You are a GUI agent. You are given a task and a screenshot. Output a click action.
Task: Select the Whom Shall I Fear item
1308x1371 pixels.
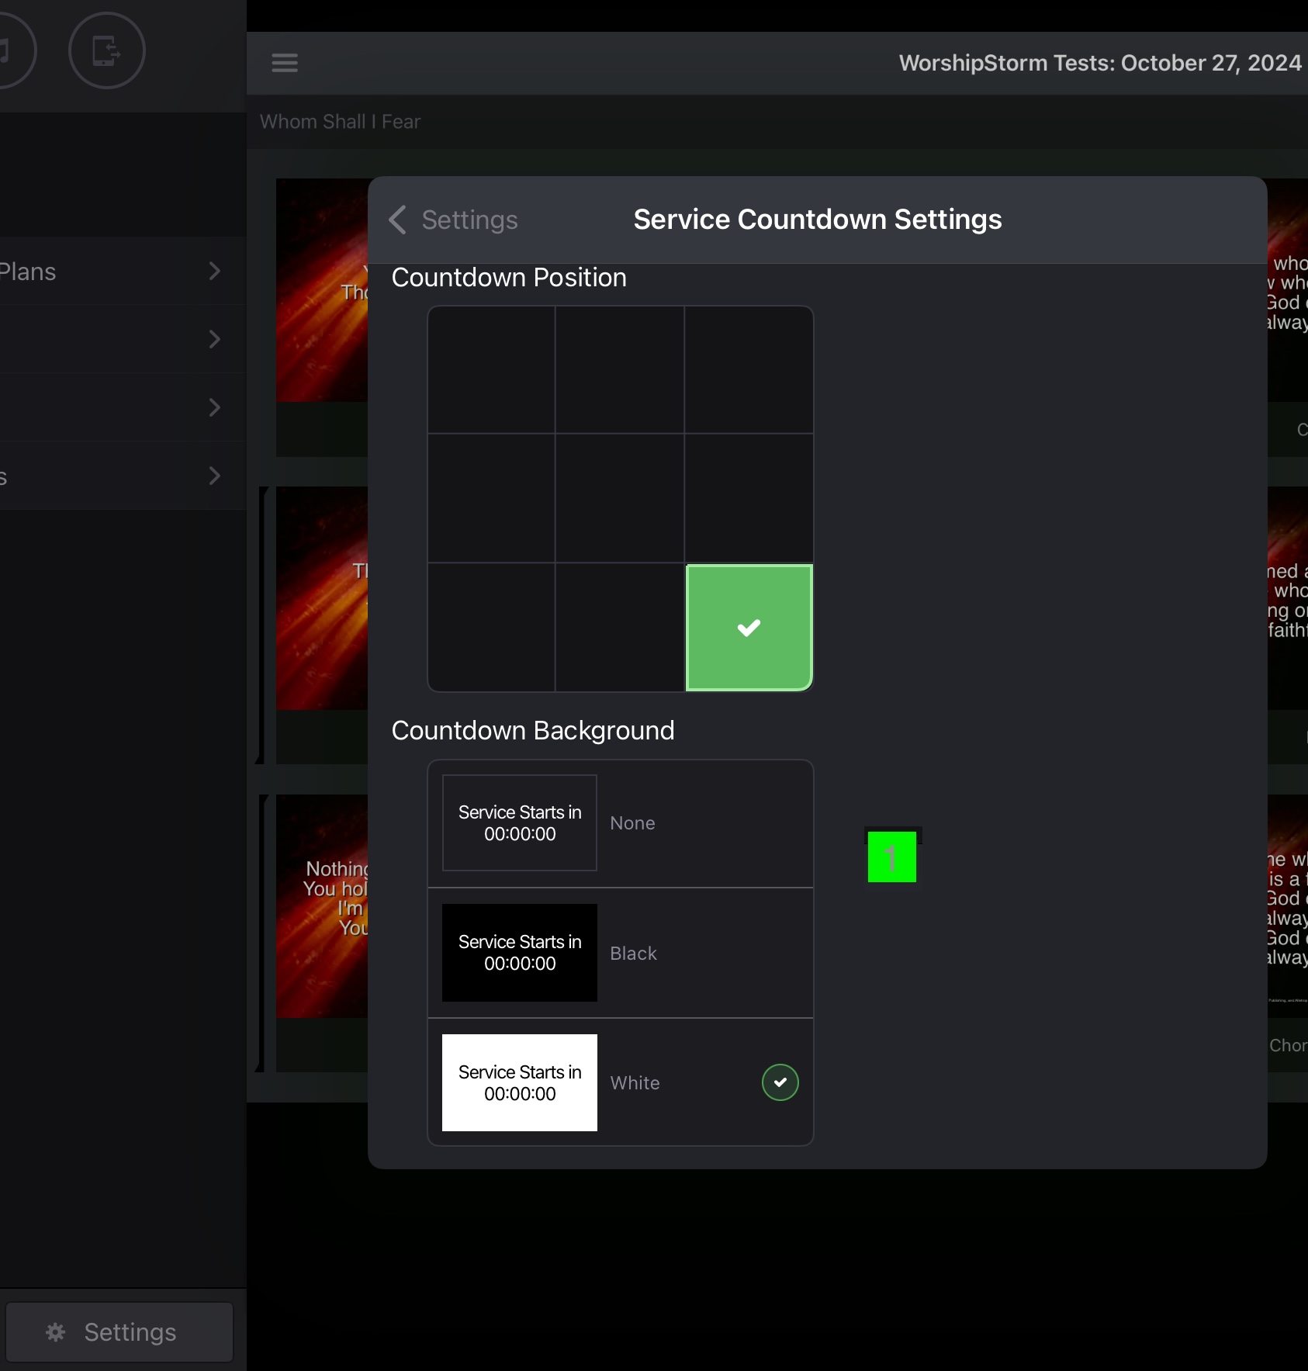(x=340, y=122)
